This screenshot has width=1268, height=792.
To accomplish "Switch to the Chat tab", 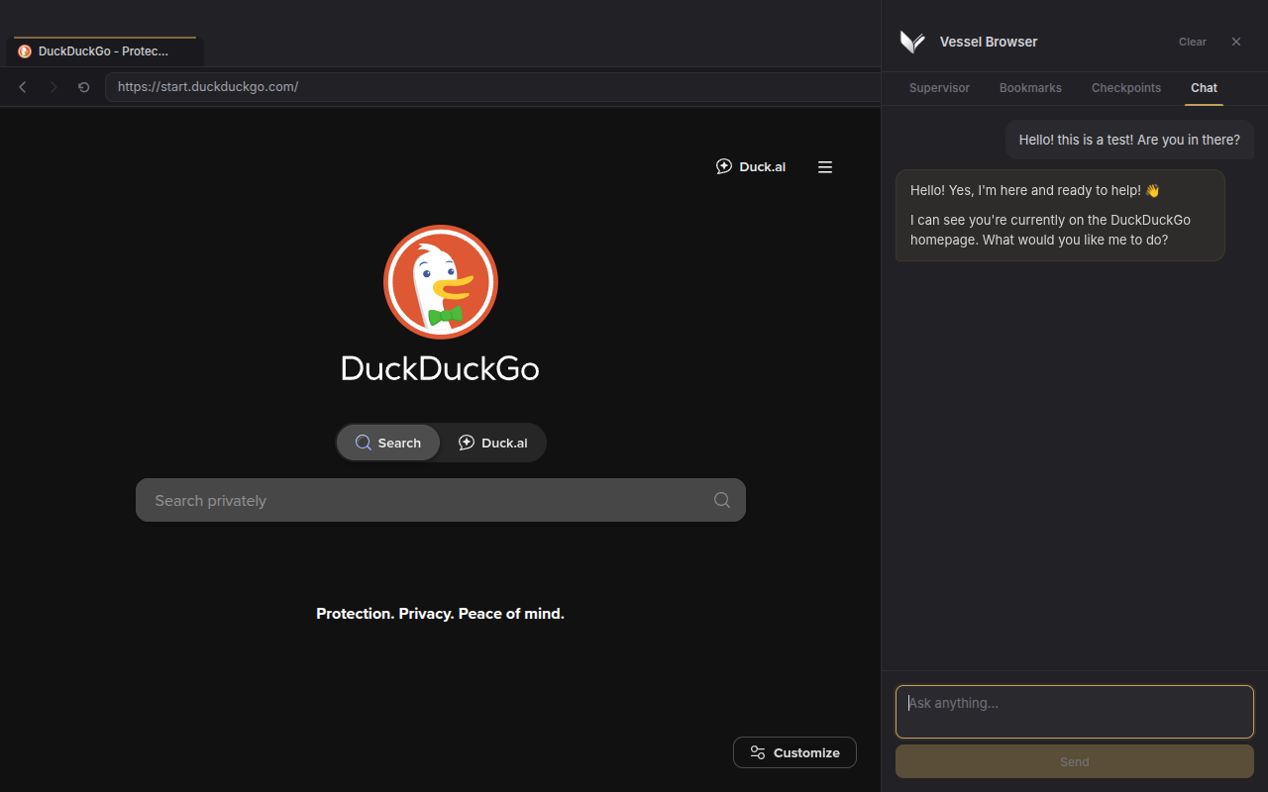I will pos(1204,88).
